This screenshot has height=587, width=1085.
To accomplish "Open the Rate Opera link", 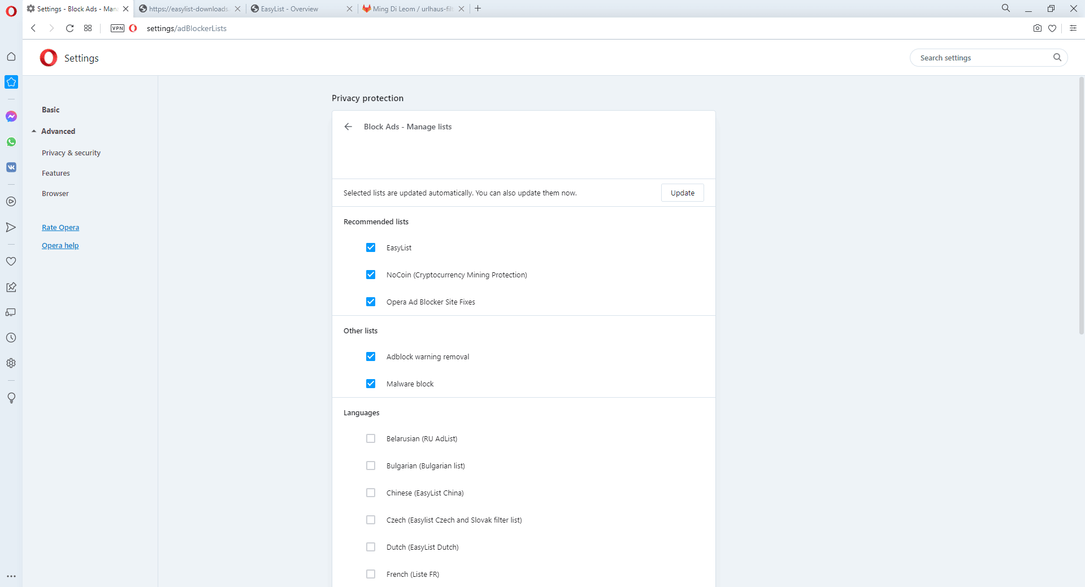I will 60,227.
